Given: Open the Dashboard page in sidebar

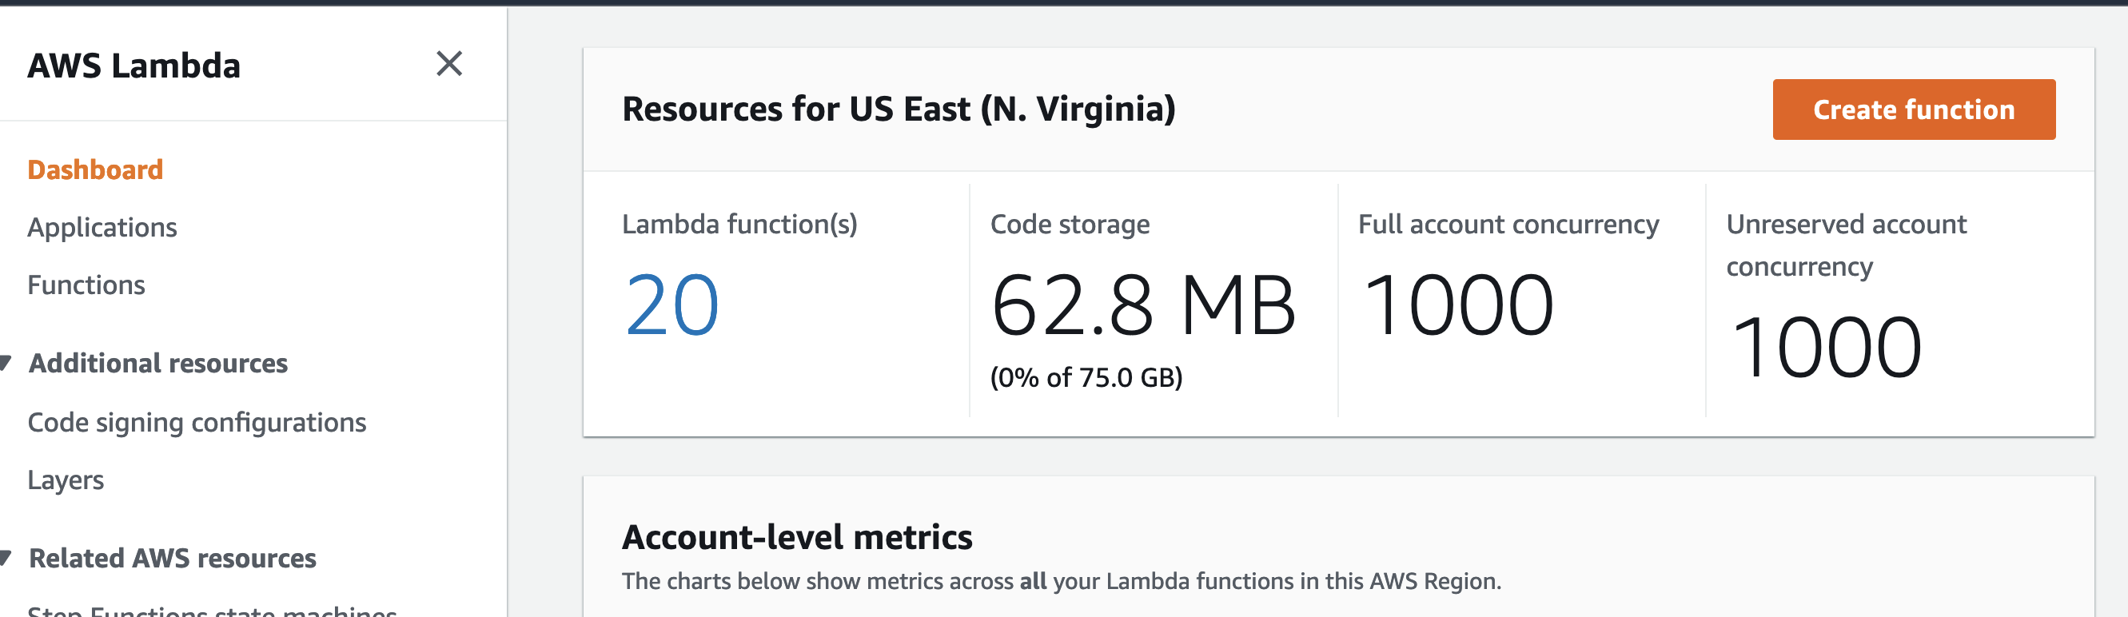Looking at the screenshot, I should (x=95, y=169).
